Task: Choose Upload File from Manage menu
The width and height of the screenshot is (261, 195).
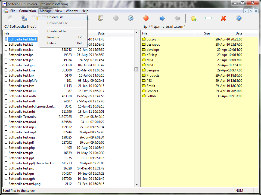Action: [63, 17]
